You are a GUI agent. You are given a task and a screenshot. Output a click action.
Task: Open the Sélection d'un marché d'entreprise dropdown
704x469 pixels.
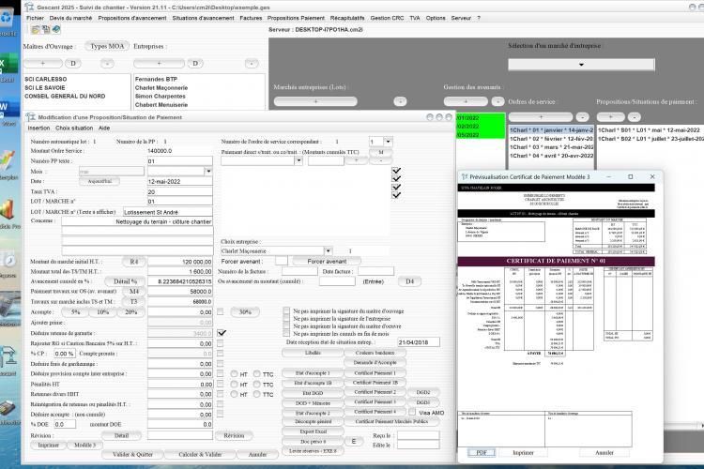point(581,64)
